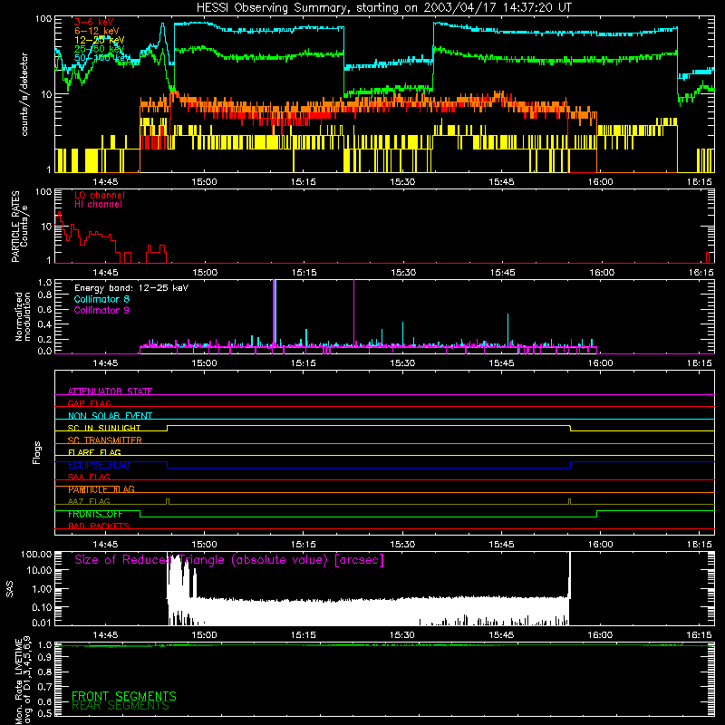Click the ECLIPSE_FLAG label

[x=99, y=465]
